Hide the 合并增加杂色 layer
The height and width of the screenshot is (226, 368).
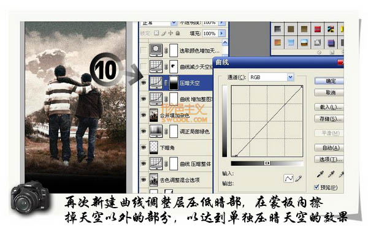pos(144,115)
